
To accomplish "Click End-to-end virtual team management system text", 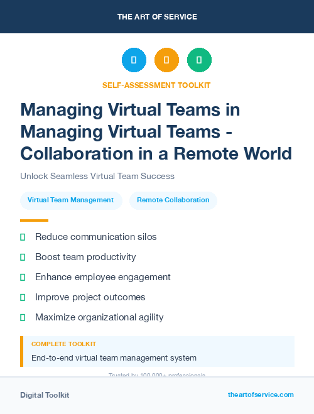I will [114, 358].
